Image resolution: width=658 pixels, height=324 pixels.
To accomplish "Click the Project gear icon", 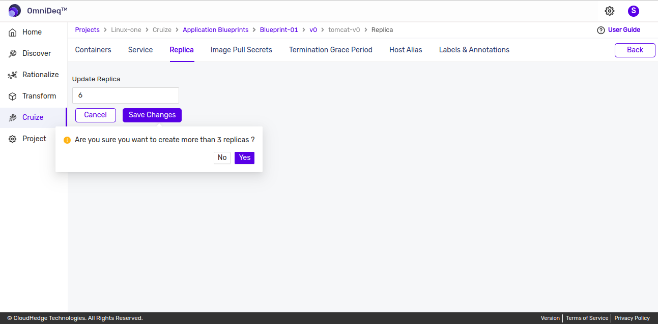I will pos(13,139).
